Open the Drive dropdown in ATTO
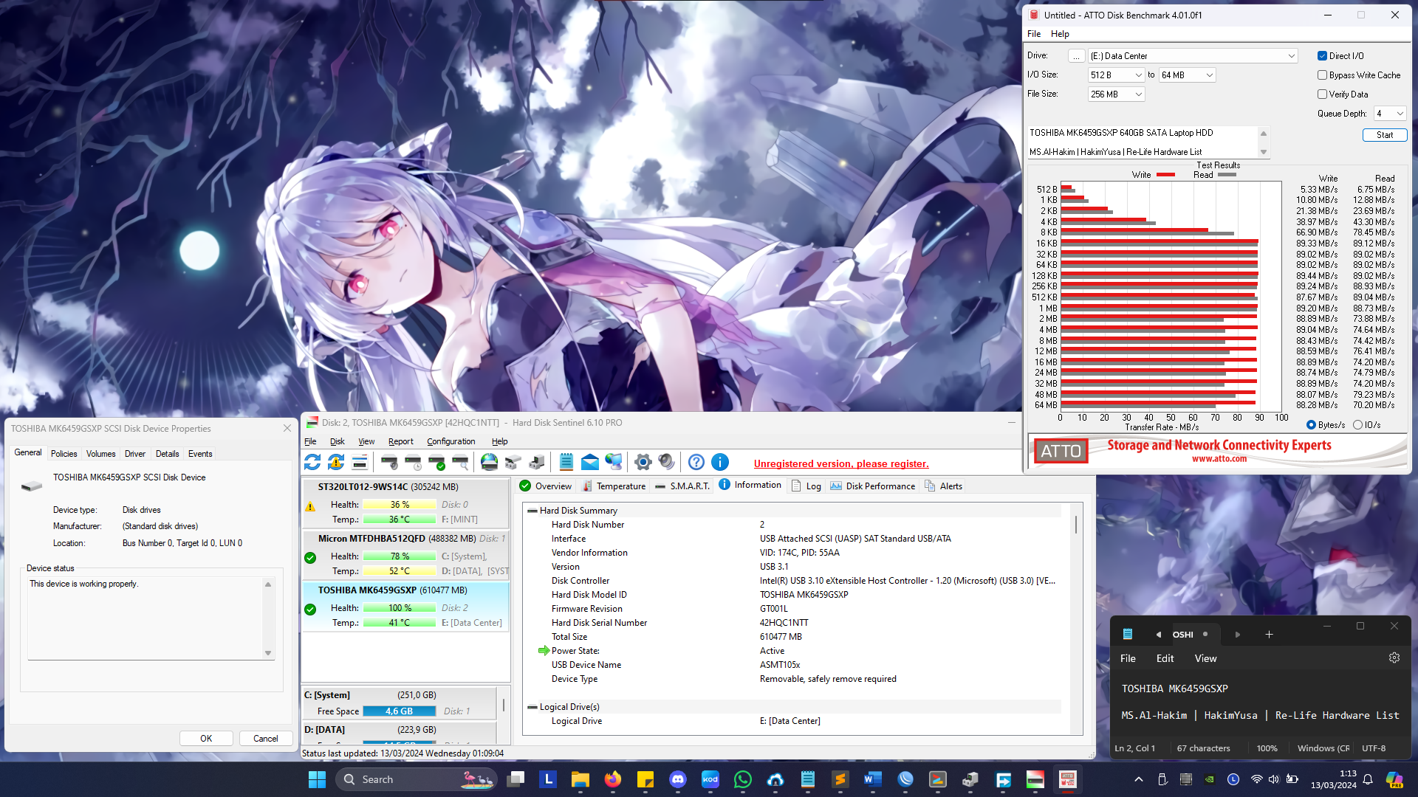The width and height of the screenshot is (1418, 797). tap(1193, 56)
